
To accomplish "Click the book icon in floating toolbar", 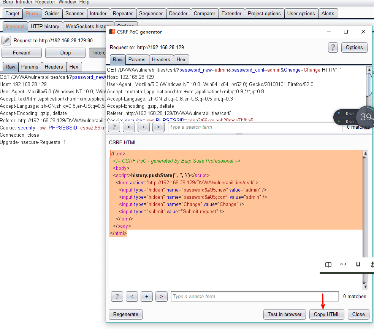I will click(328, 265).
